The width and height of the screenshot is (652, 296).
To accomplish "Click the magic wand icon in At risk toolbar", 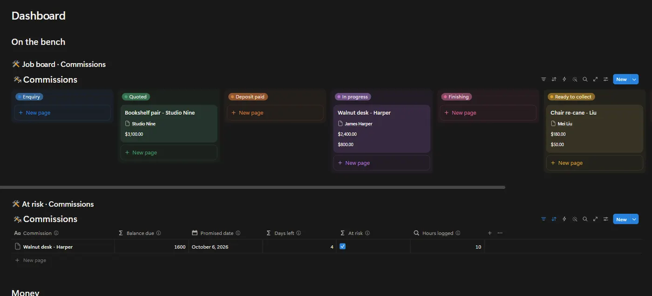I will click(x=575, y=219).
